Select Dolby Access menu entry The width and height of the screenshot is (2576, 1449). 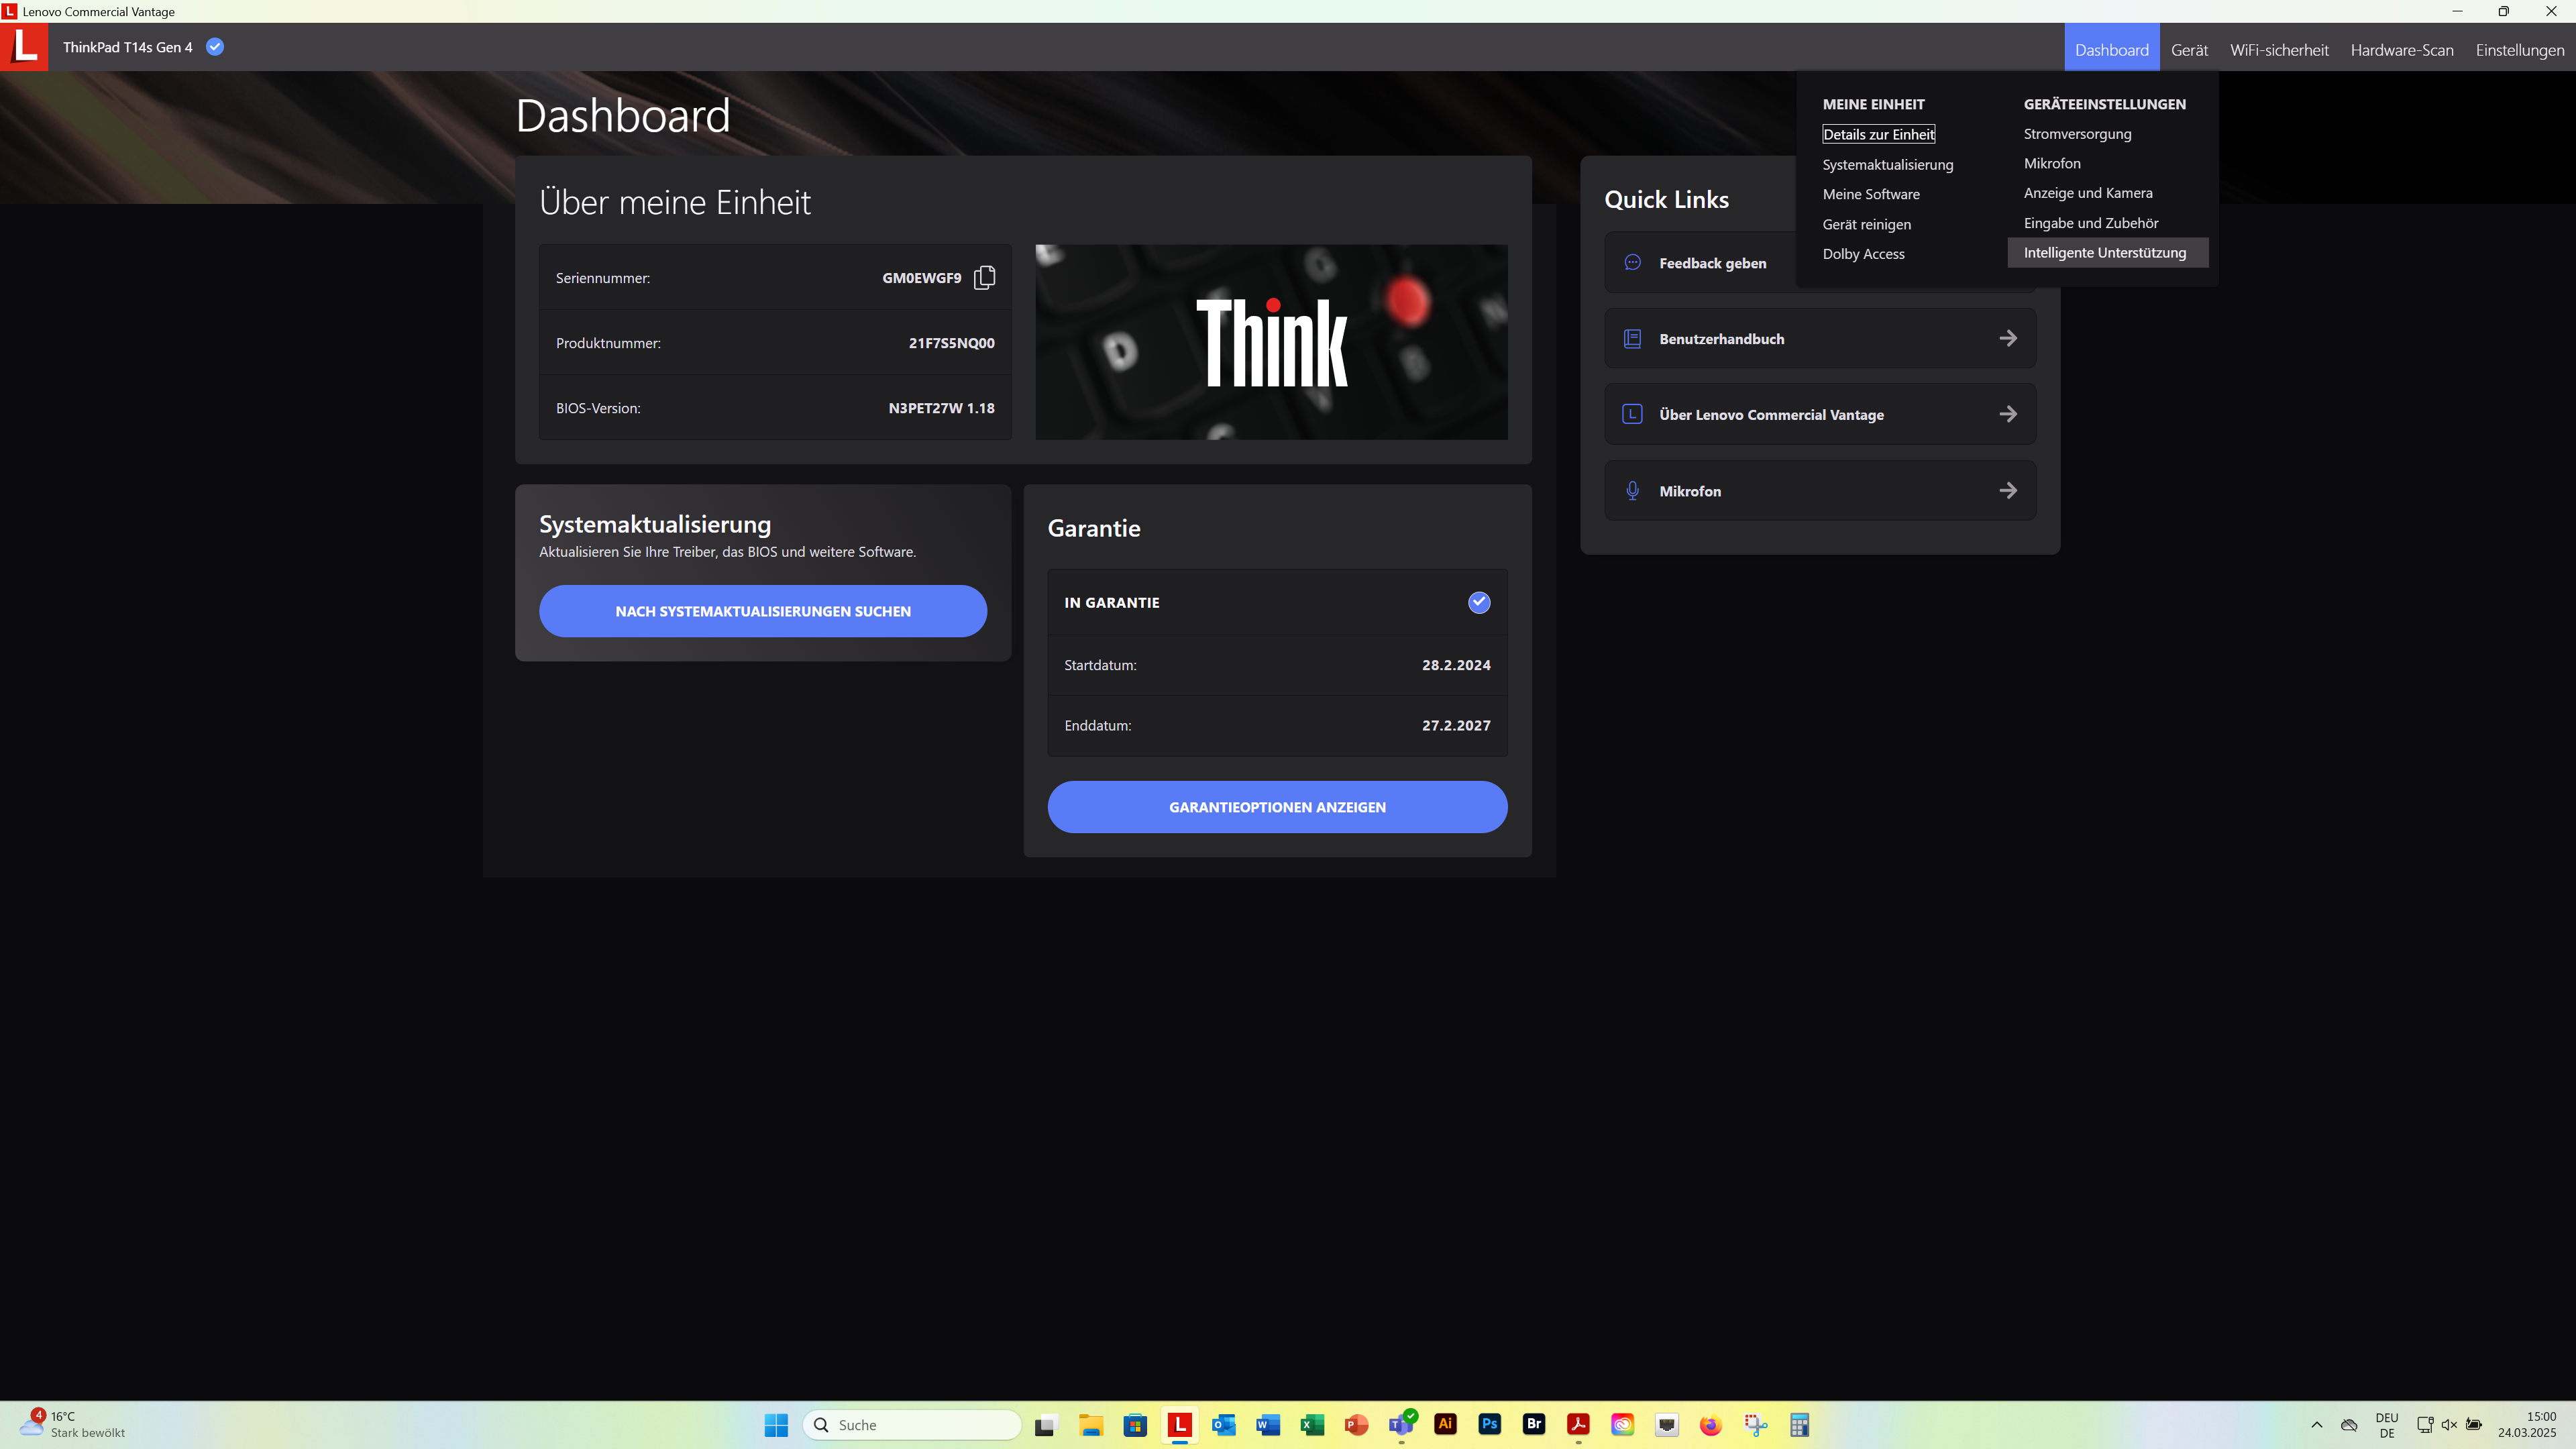point(1863,254)
